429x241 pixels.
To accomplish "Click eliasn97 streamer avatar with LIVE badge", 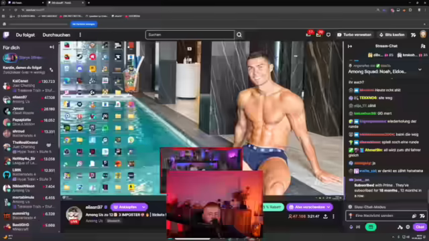I will tap(74, 214).
